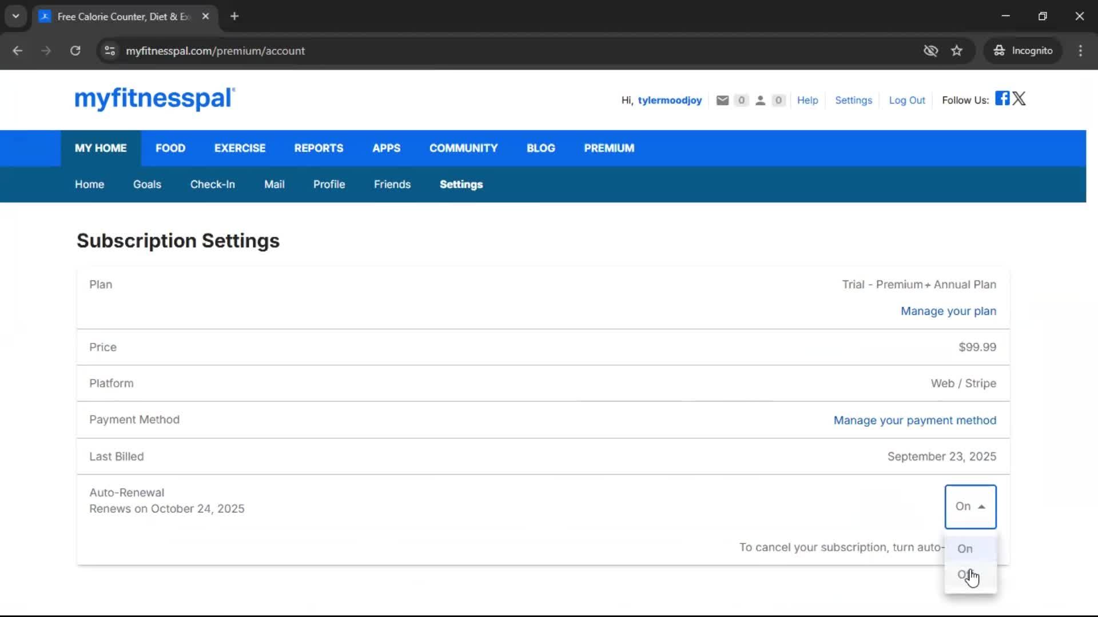Open the friend requests person icon

point(760,101)
